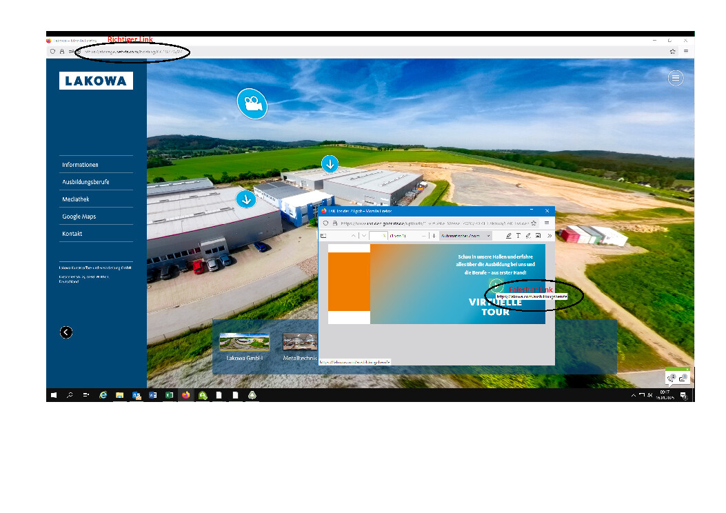Expand more tools with the PDF toolbar double chevron
Image resolution: width=726 pixels, height=513 pixels.
coord(549,236)
